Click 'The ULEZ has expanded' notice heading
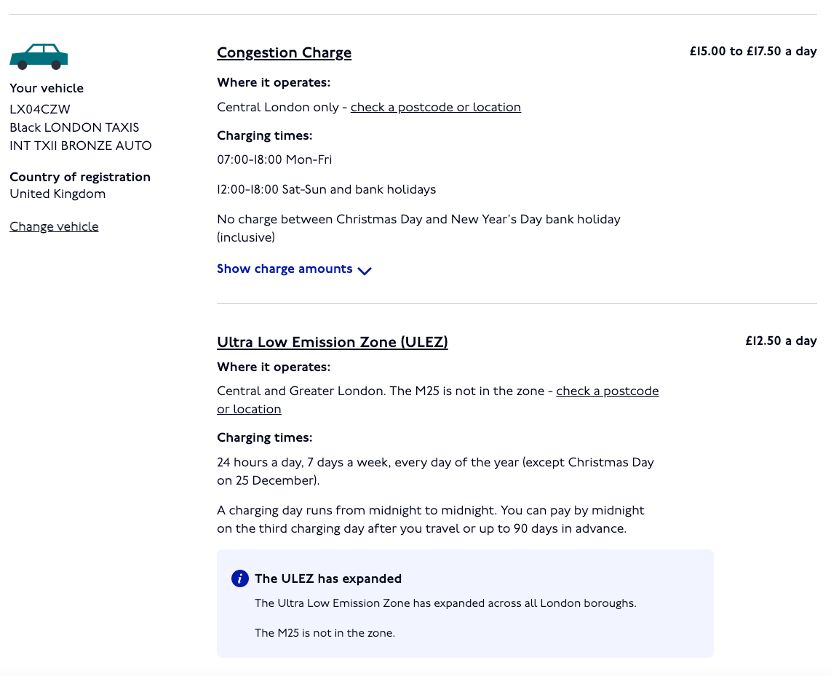Viewport: 831px width, 676px height. click(327, 579)
